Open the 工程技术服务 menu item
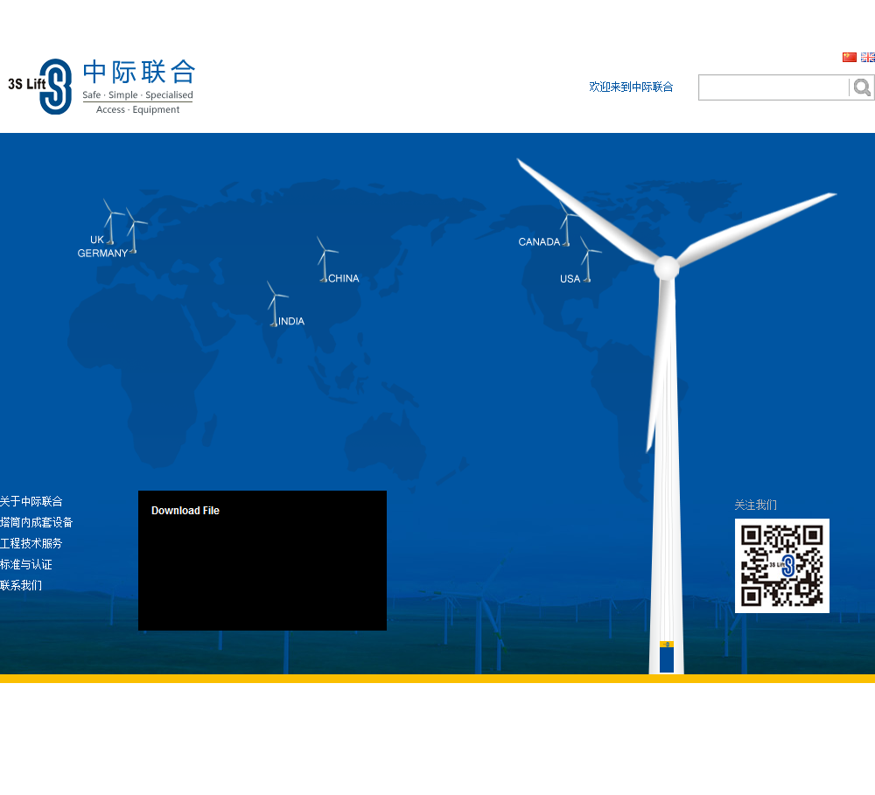875x795 pixels. pos(31,543)
